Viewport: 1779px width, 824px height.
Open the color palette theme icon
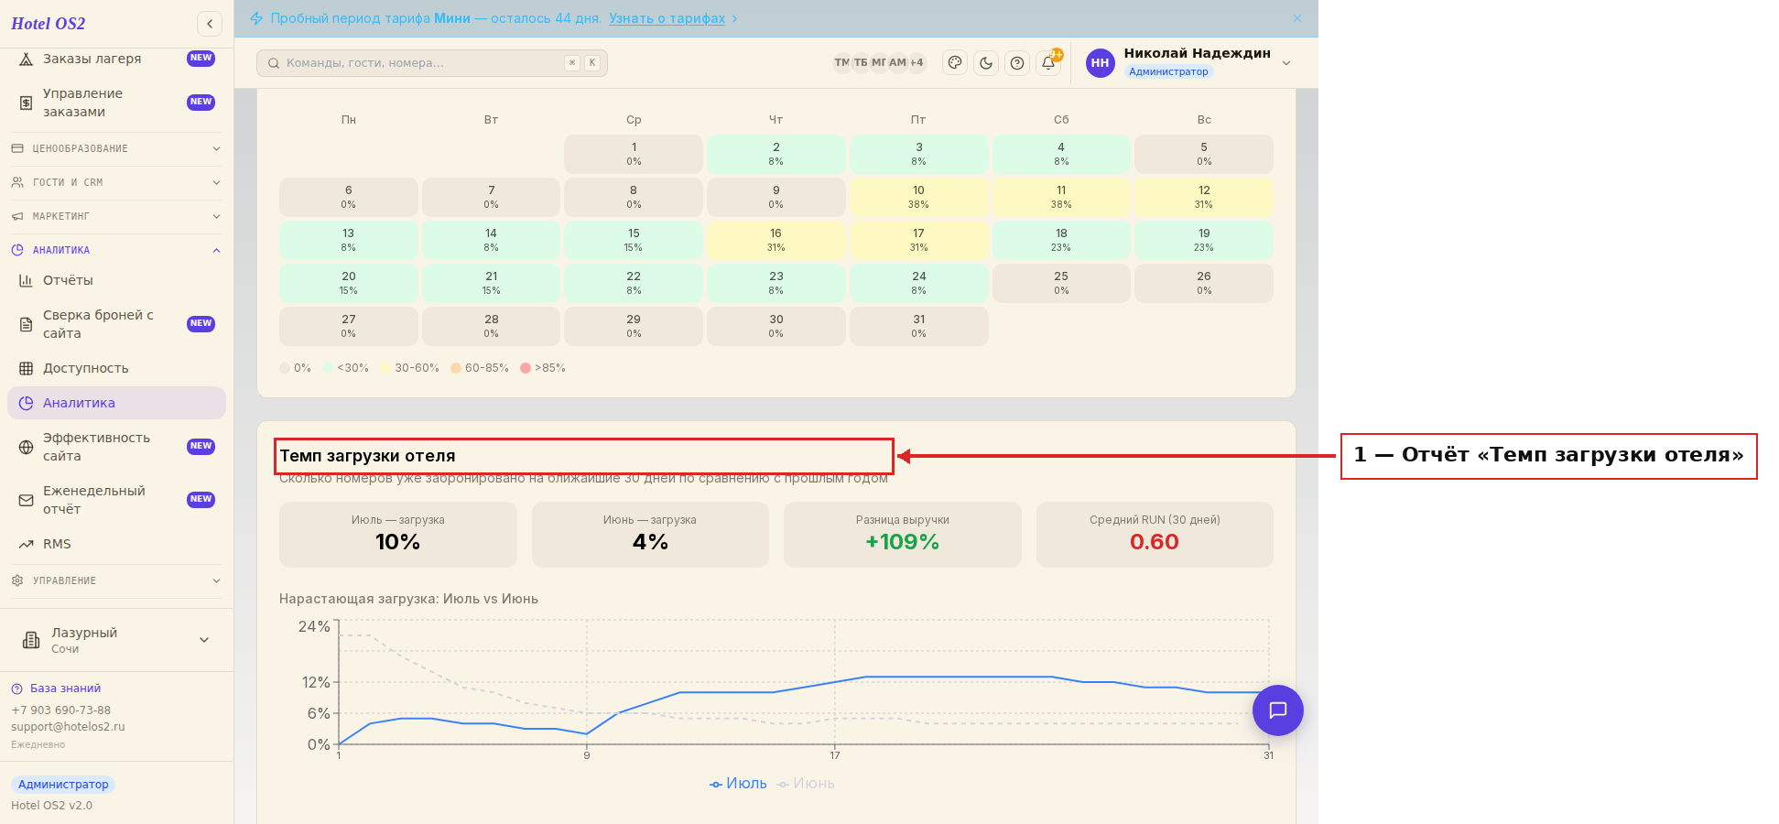pos(955,63)
